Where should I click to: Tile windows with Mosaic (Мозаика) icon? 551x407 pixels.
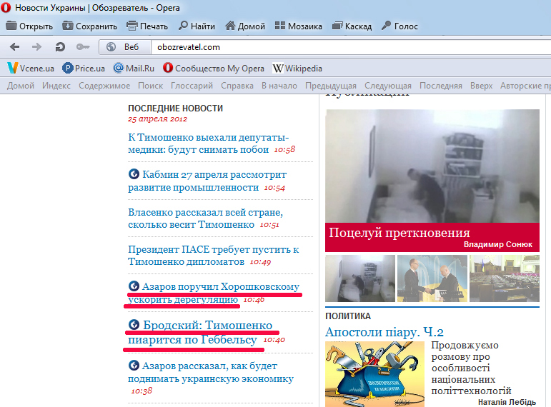(280, 26)
